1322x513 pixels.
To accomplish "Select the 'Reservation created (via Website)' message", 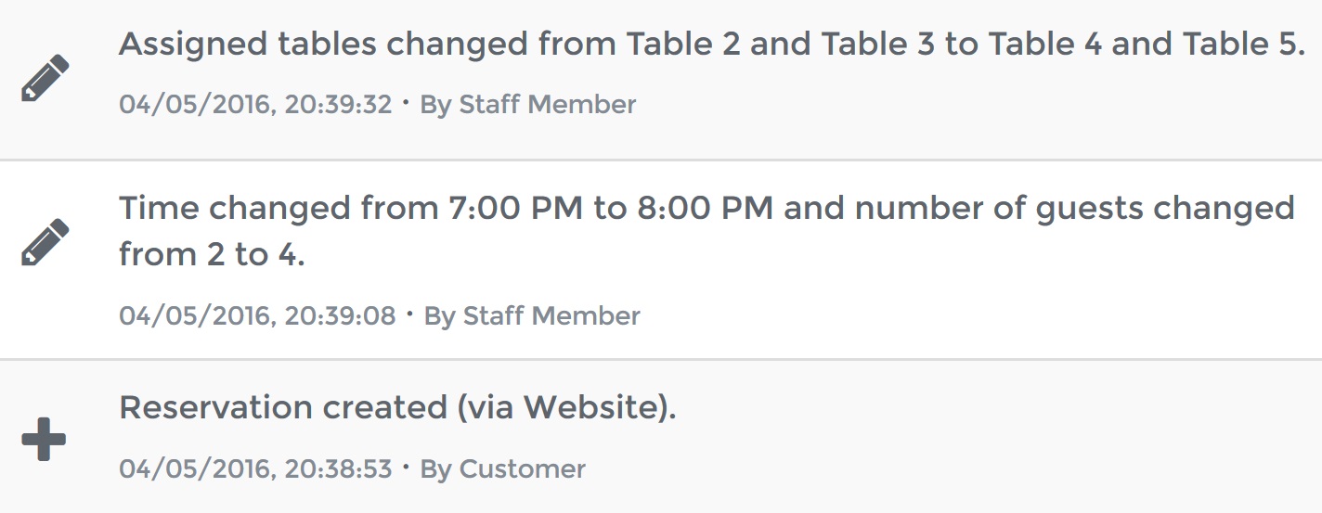I will tap(397, 408).
